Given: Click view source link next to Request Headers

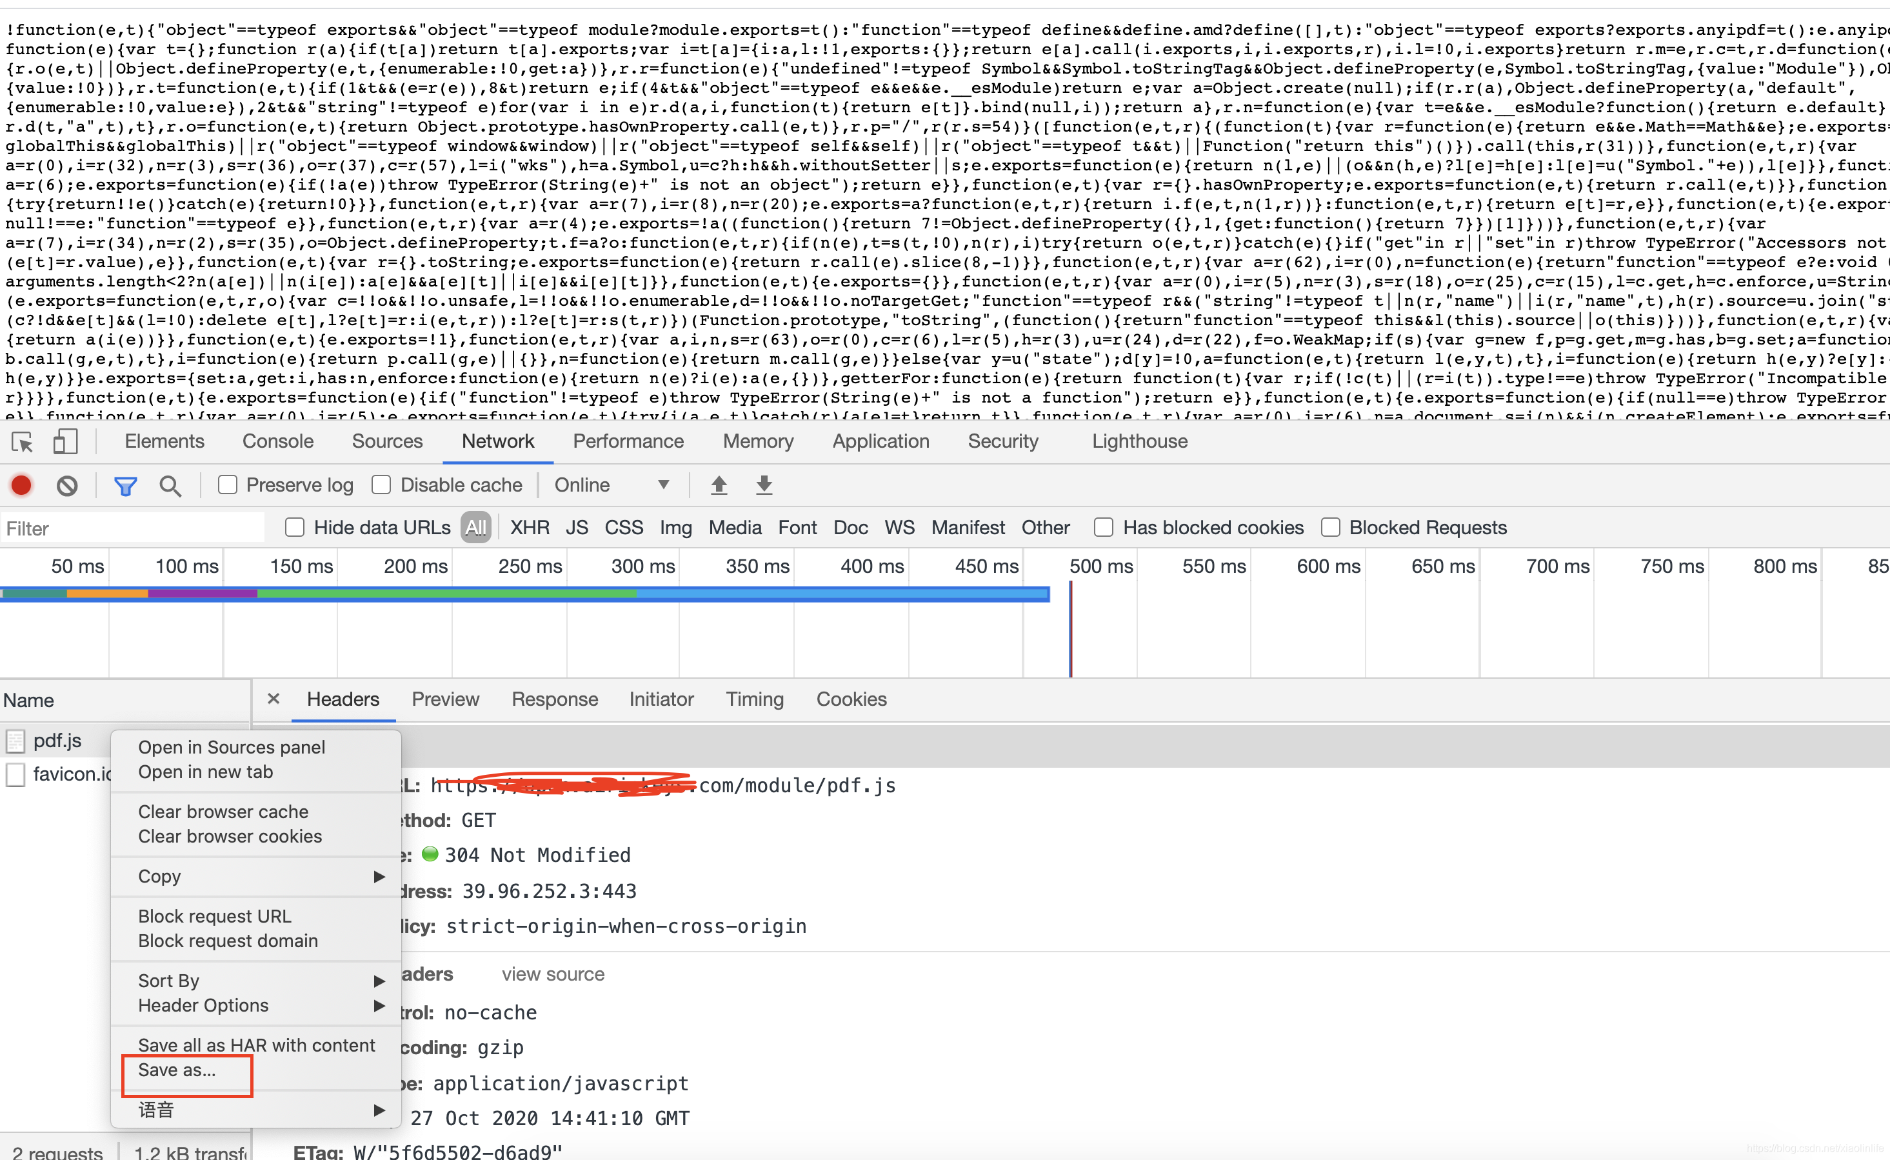Looking at the screenshot, I should coord(551,974).
